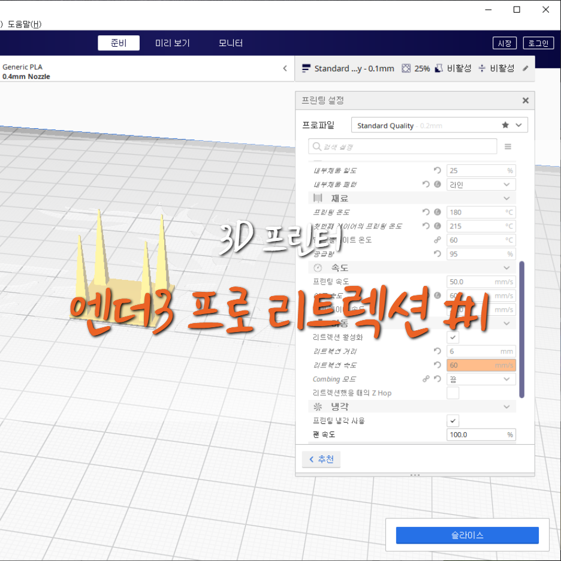561x561 pixels.
Task: Click the layer-height icon before Standard ...y
Action: 306,68
